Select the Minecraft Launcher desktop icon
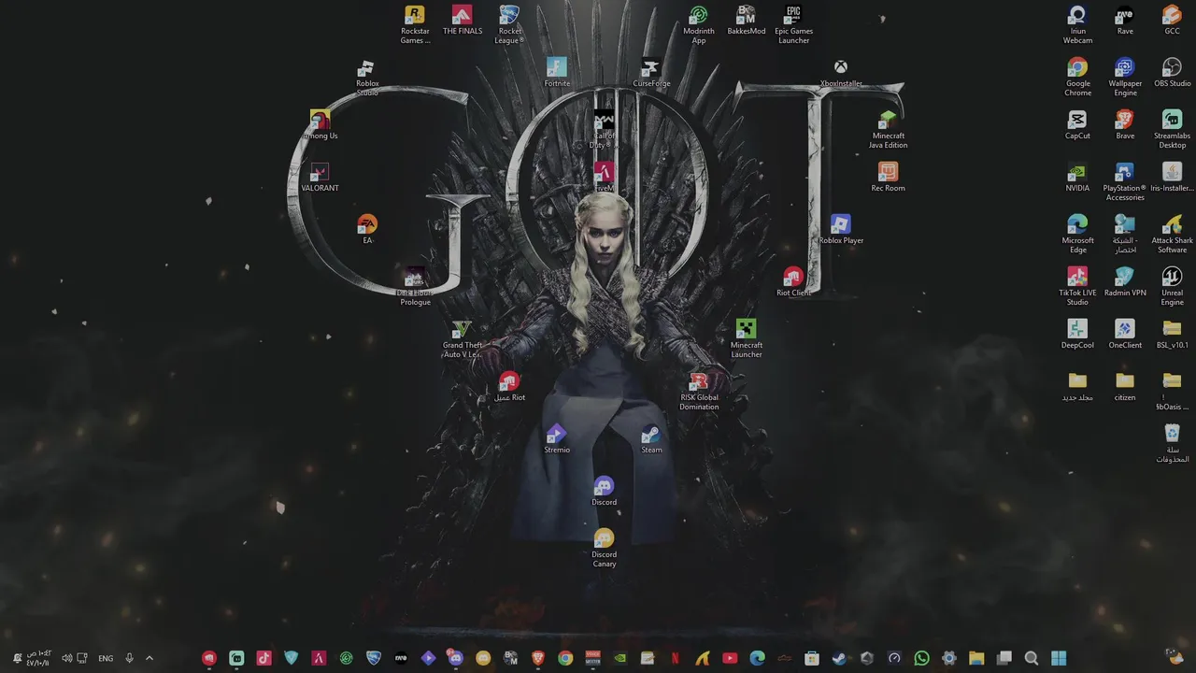Screen dimensions: 1196x673 click(x=746, y=338)
